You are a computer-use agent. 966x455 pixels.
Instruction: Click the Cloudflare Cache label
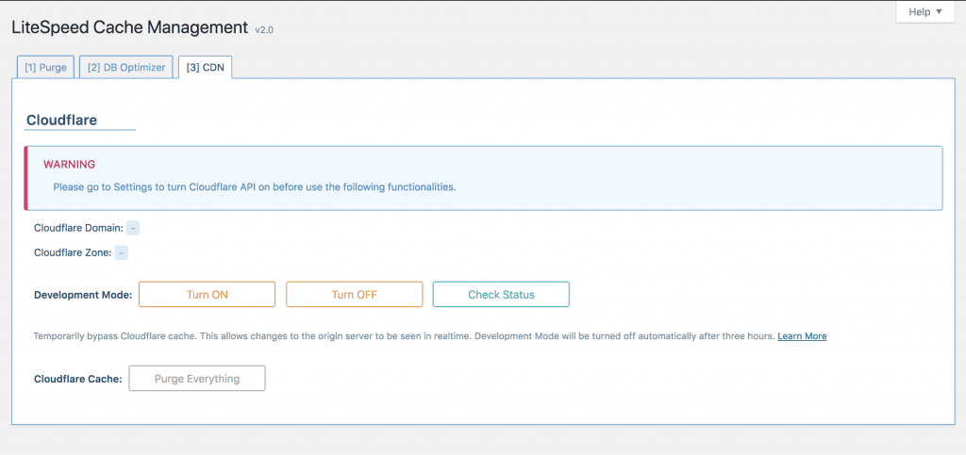78,380
